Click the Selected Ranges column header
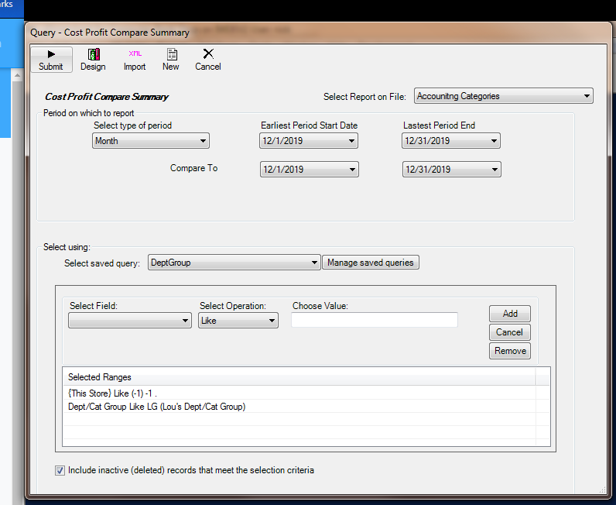Viewport: 616px width, 505px height. pyautogui.click(x=299, y=376)
